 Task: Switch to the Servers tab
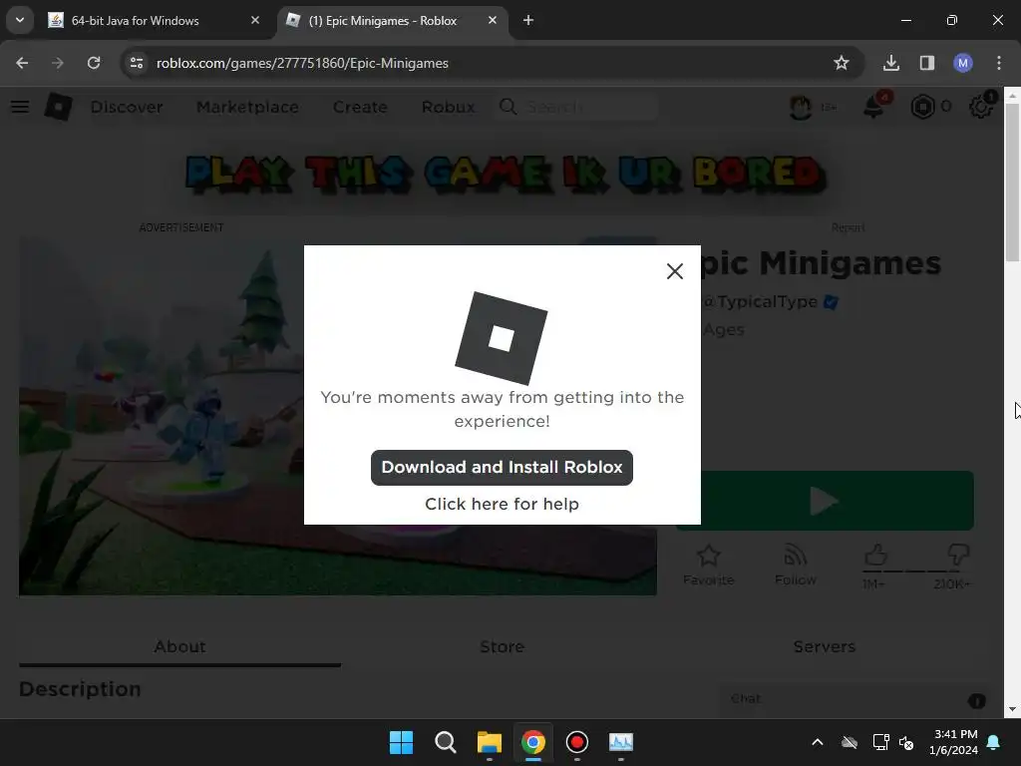coord(824,646)
